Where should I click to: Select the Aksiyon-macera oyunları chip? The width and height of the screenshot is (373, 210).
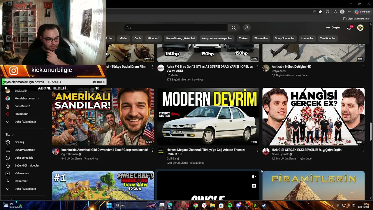[x=217, y=38]
